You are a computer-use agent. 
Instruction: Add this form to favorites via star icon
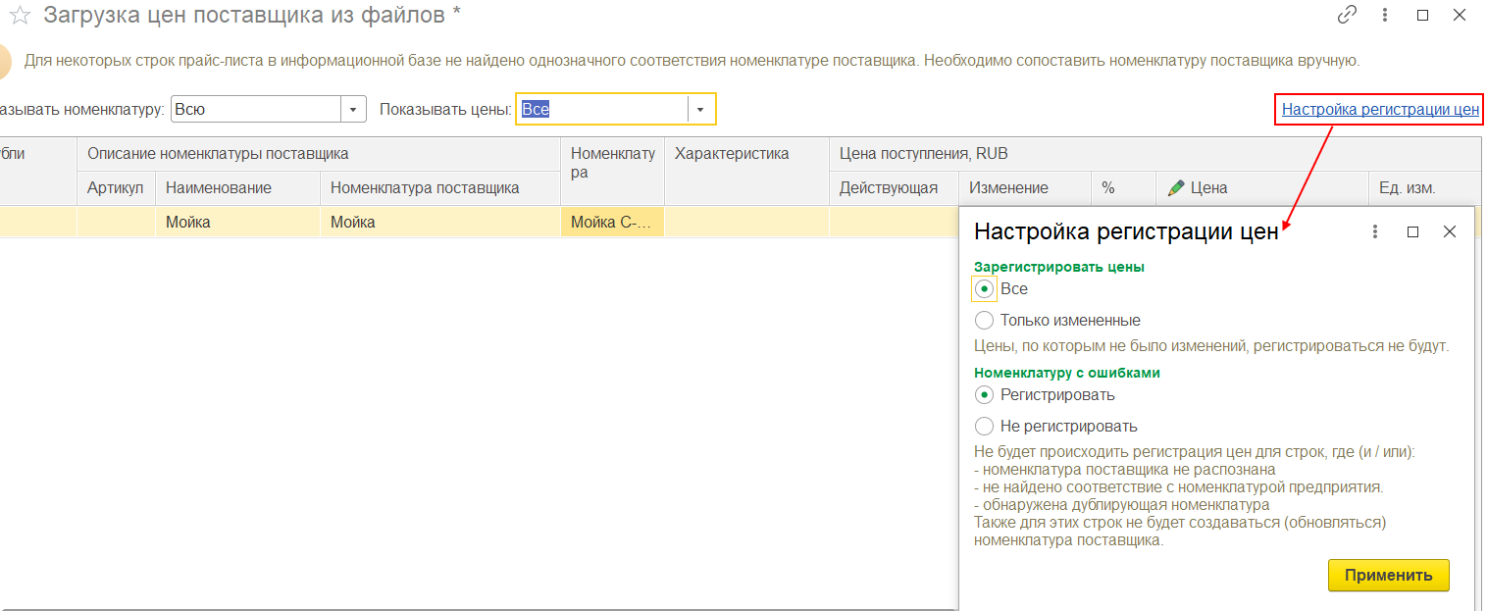point(20,16)
